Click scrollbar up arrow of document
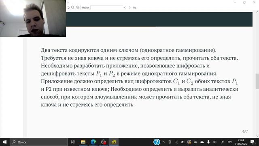 (257, 12)
